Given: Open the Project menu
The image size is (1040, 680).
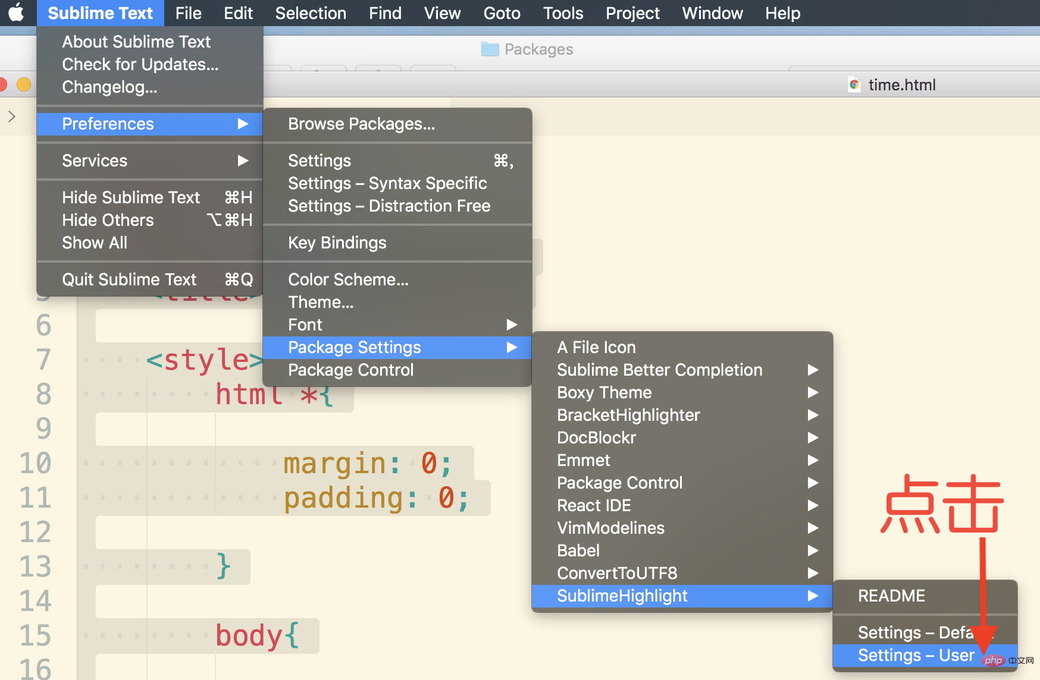Looking at the screenshot, I should point(632,13).
